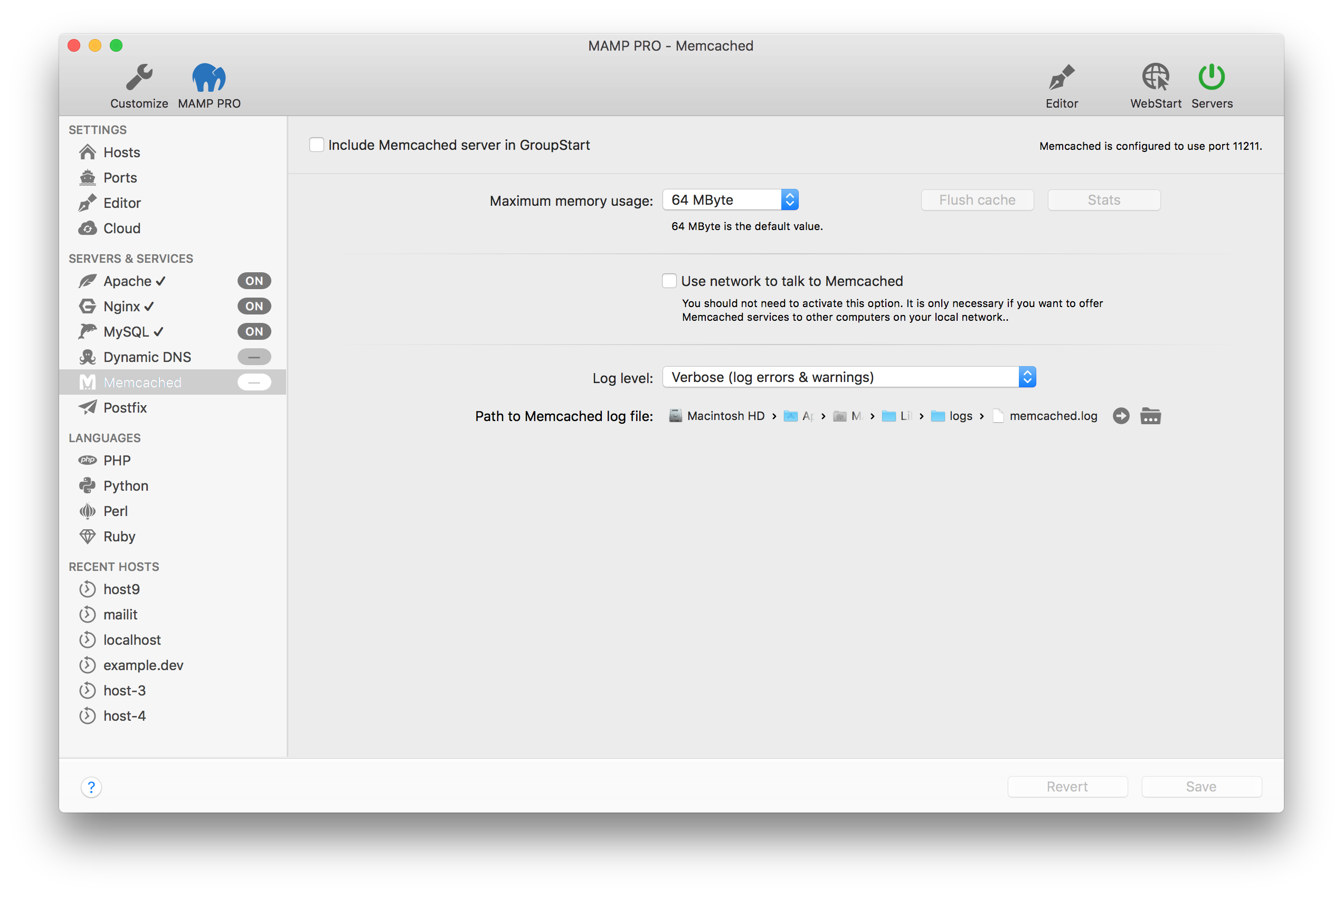Click memcached.log file in the path

[1045, 416]
